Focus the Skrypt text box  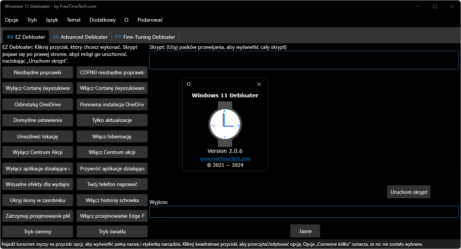304,60
